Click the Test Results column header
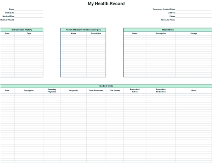 115,90
